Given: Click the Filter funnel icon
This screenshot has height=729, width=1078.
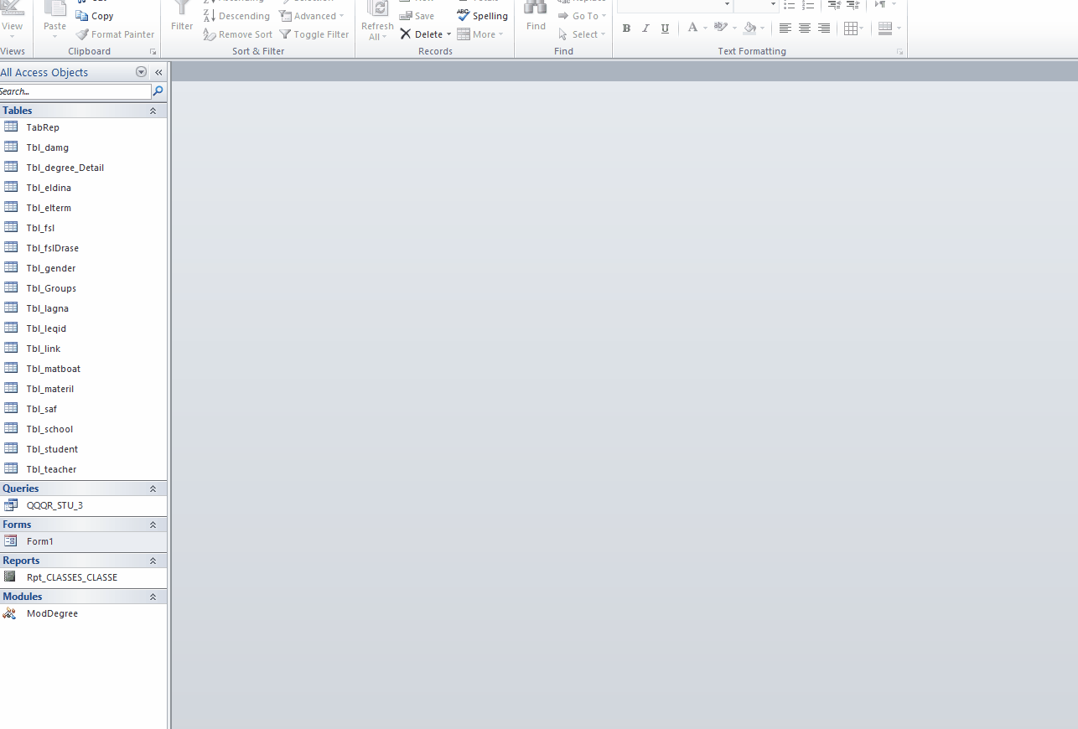Looking at the screenshot, I should pos(182,8).
